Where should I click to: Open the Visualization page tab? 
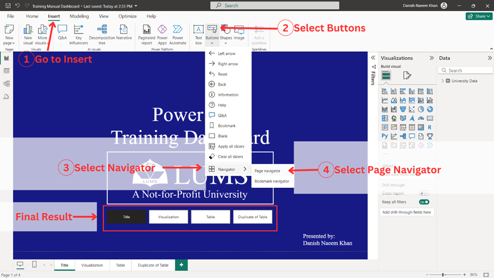tap(92, 265)
